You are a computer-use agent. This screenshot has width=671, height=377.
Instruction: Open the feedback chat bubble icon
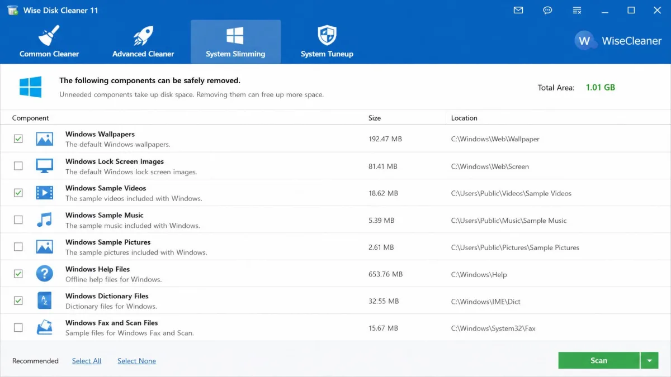(548, 10)
